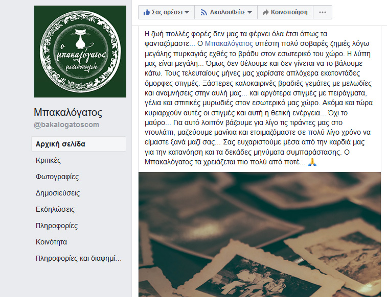This screenshot has width=387, height=297.
Task: Click the share arrow icon on Κοινοποίηση
Action: point(265,12)
